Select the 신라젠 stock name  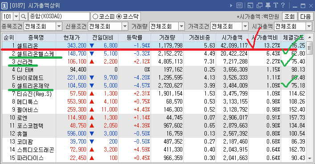(25, 61)
